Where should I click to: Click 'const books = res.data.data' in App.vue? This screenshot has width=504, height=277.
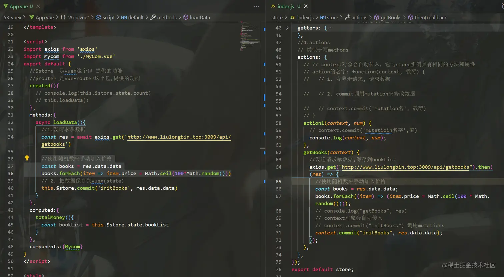[x=81, y=166]
